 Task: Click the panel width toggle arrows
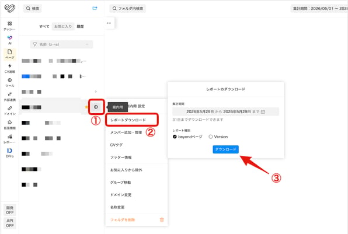click(109, 23)
